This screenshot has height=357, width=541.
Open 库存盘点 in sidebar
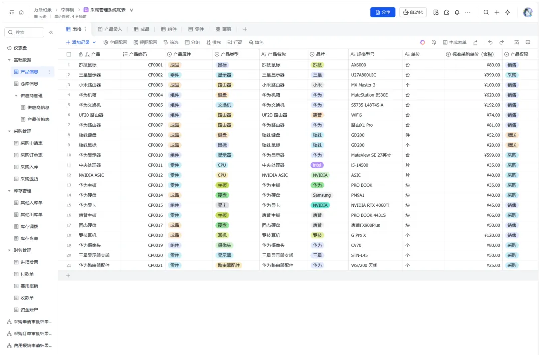26,239
